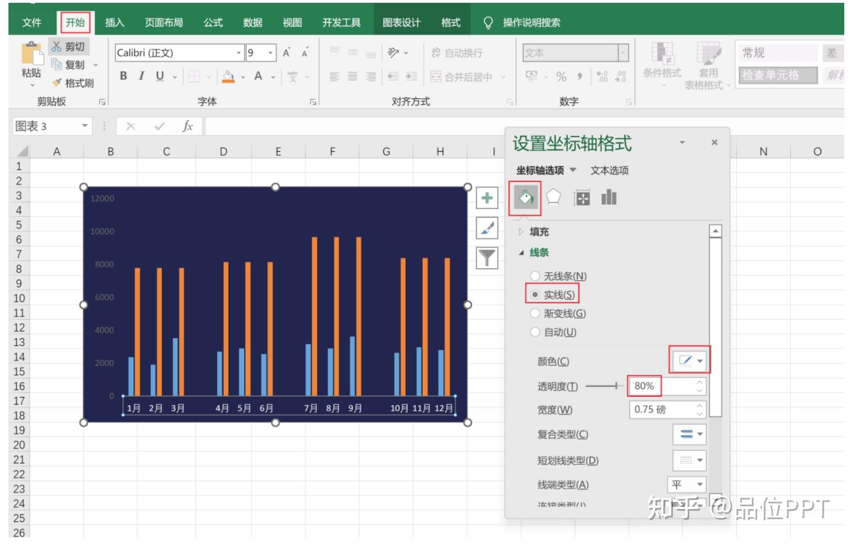851x544 pixels.
Task: Open the 复合类型 compound line dropdown
Action: pos(689,435)
